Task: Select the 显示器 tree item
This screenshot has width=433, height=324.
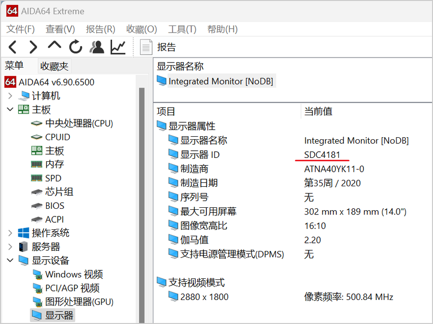Action: coord(59,315)
